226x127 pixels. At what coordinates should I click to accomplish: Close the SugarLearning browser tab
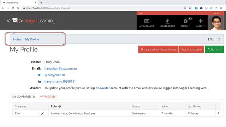[x=35, y=2]
